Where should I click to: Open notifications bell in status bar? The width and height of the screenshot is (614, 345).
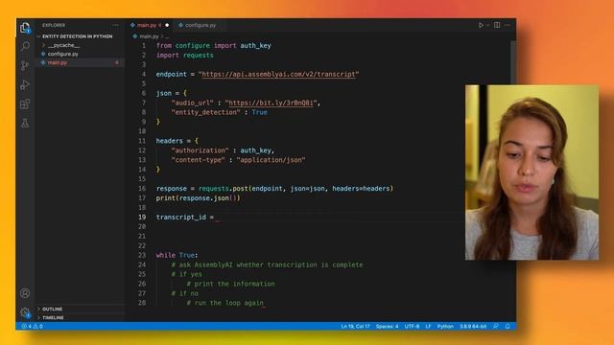(x=508, y=326)
